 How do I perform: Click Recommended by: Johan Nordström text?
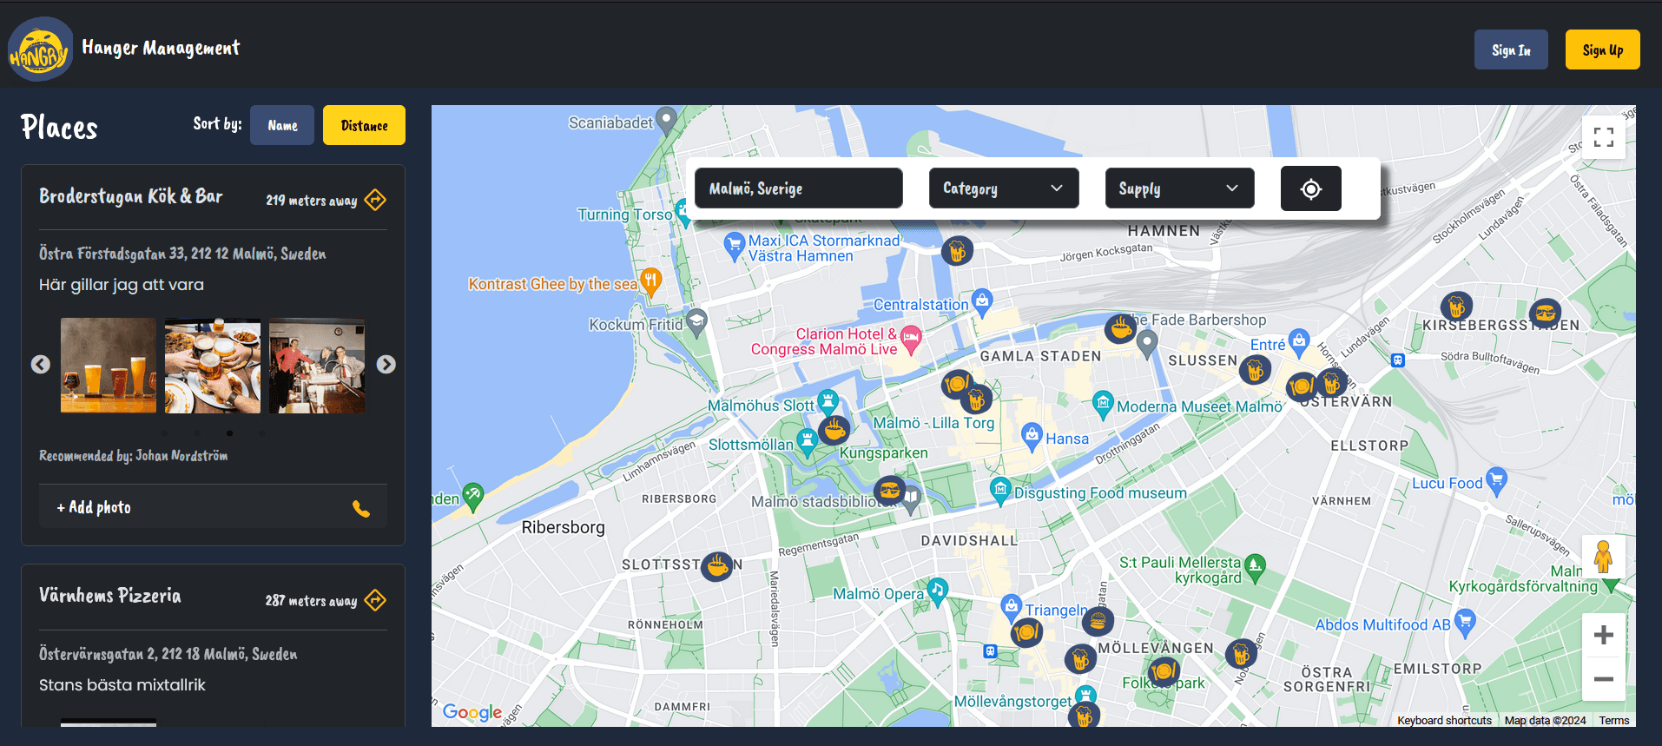coord(134,455)
